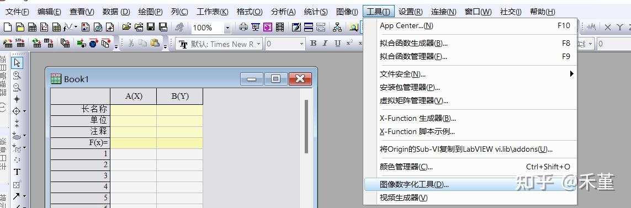Click the F(x)= row label
This screenshot has height=208, width=631.
click(81, 143)
